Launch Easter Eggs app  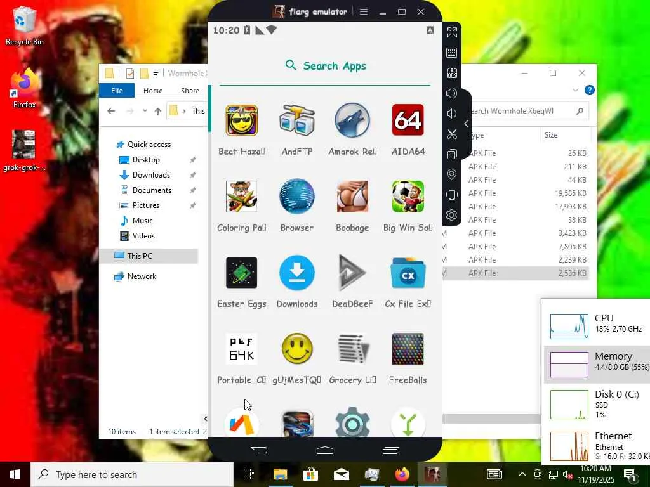[242, 273]
